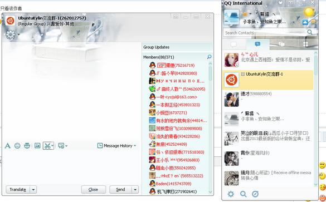Viewport: 326px width, 202px height.
Task: Click the screen capture scissors icon
Action: coord(47,146)
